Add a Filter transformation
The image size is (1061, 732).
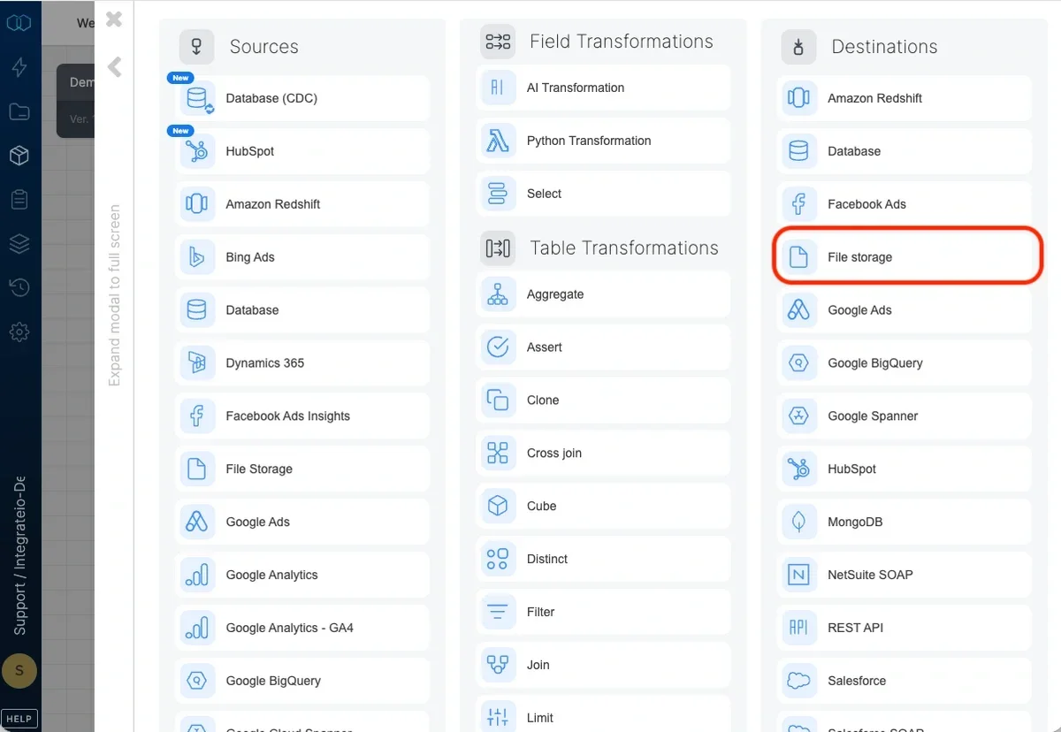tap(604, 612)
